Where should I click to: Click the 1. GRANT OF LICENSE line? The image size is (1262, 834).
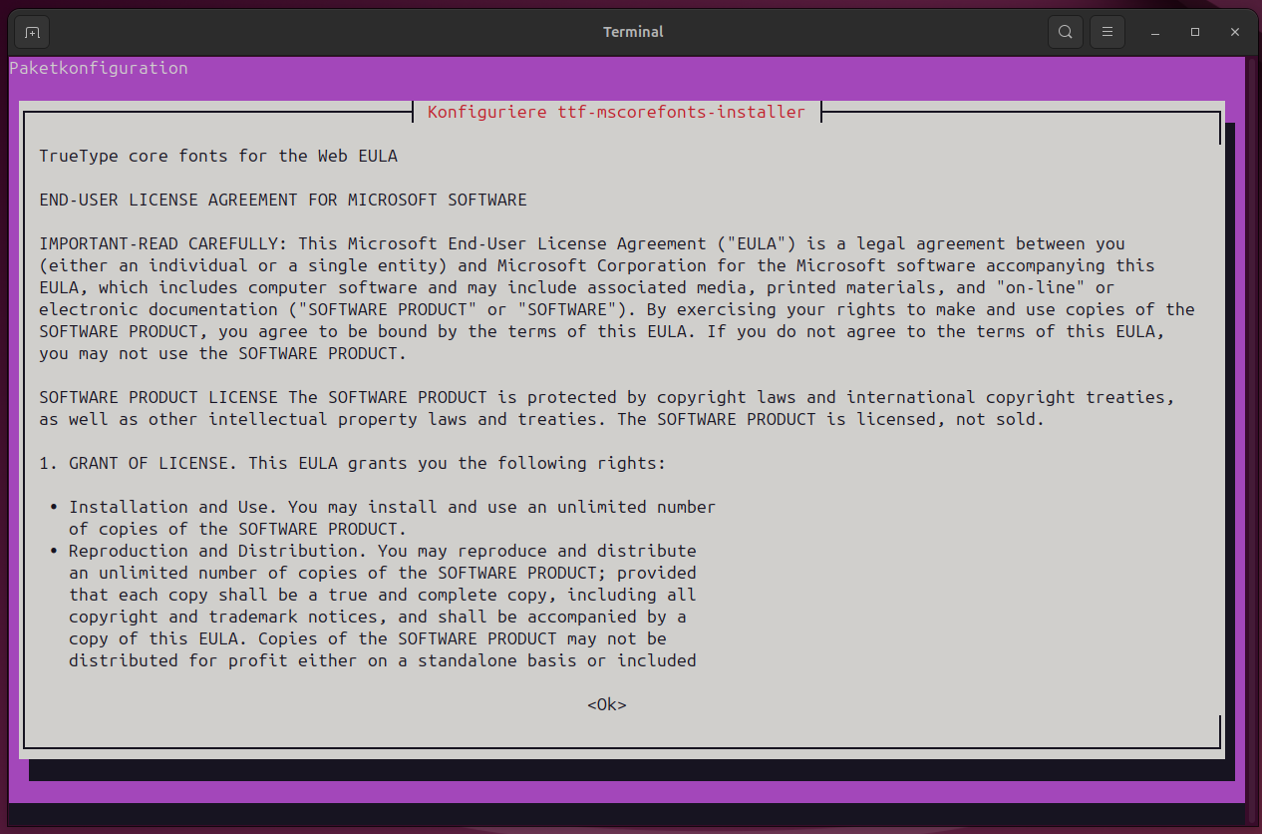(x=352, y=464)
